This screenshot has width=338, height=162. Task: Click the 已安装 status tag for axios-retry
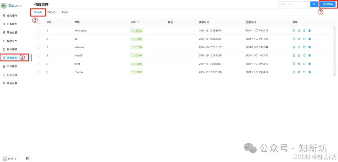(x=137, y=31)
